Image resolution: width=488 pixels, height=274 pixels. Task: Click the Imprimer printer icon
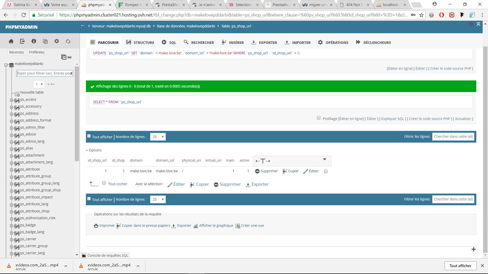[x=96, y=226]
